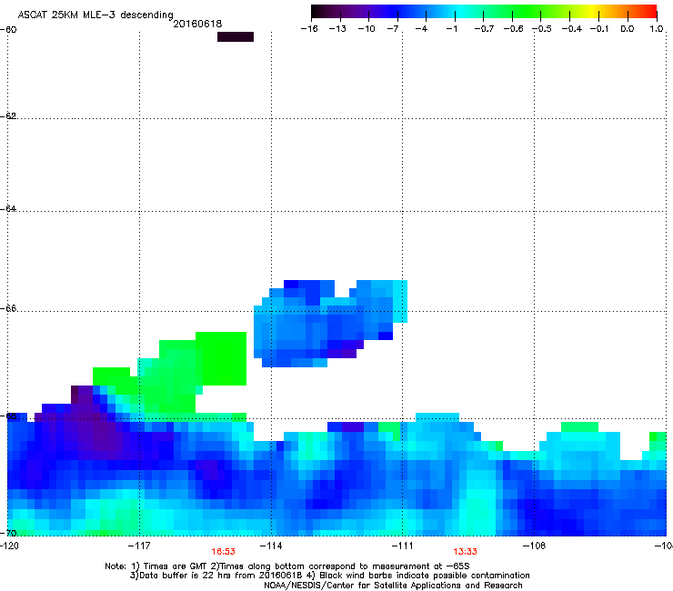Click the colorbar label -0.5

542,29
